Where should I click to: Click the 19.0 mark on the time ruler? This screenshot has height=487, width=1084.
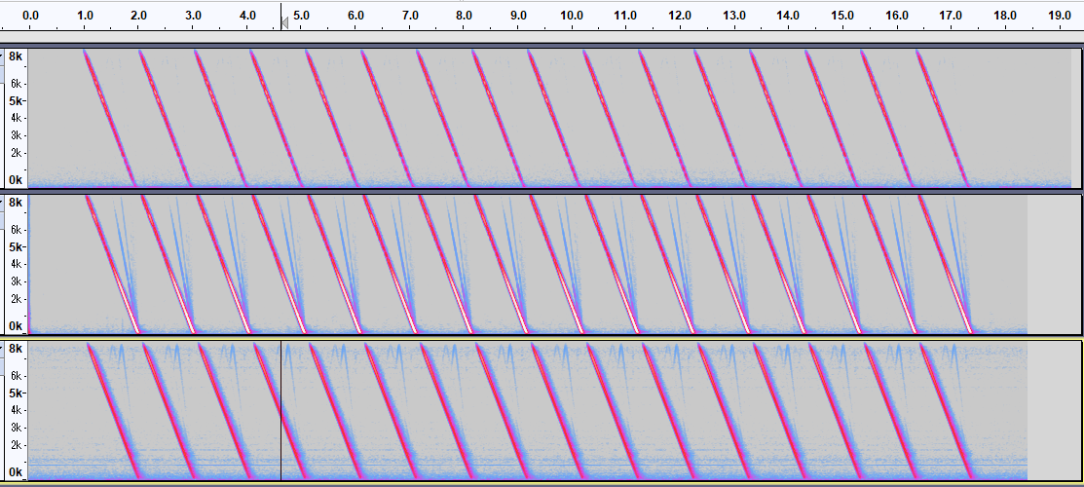(1059, 15)
